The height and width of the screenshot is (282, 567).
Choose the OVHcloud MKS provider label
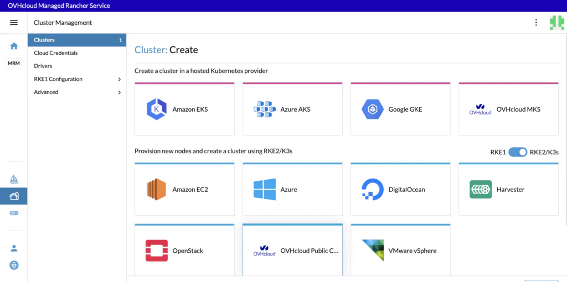tap(518, 109)
